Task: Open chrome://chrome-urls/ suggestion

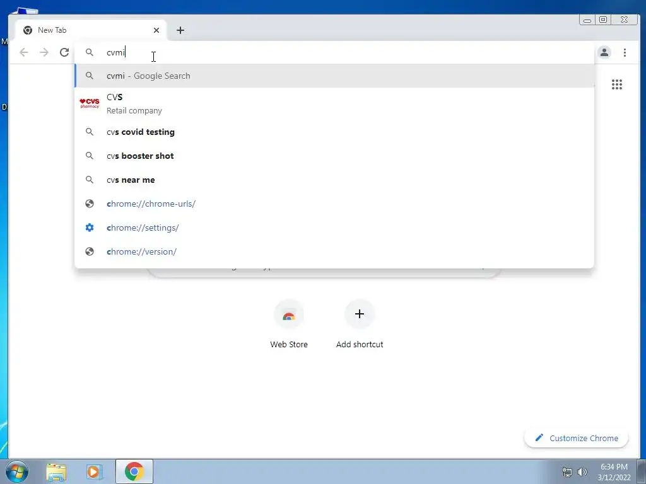Action: pos(334,204)
